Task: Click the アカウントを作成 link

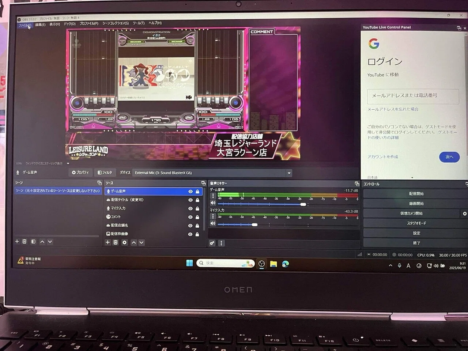Action: tap(383, 157)
